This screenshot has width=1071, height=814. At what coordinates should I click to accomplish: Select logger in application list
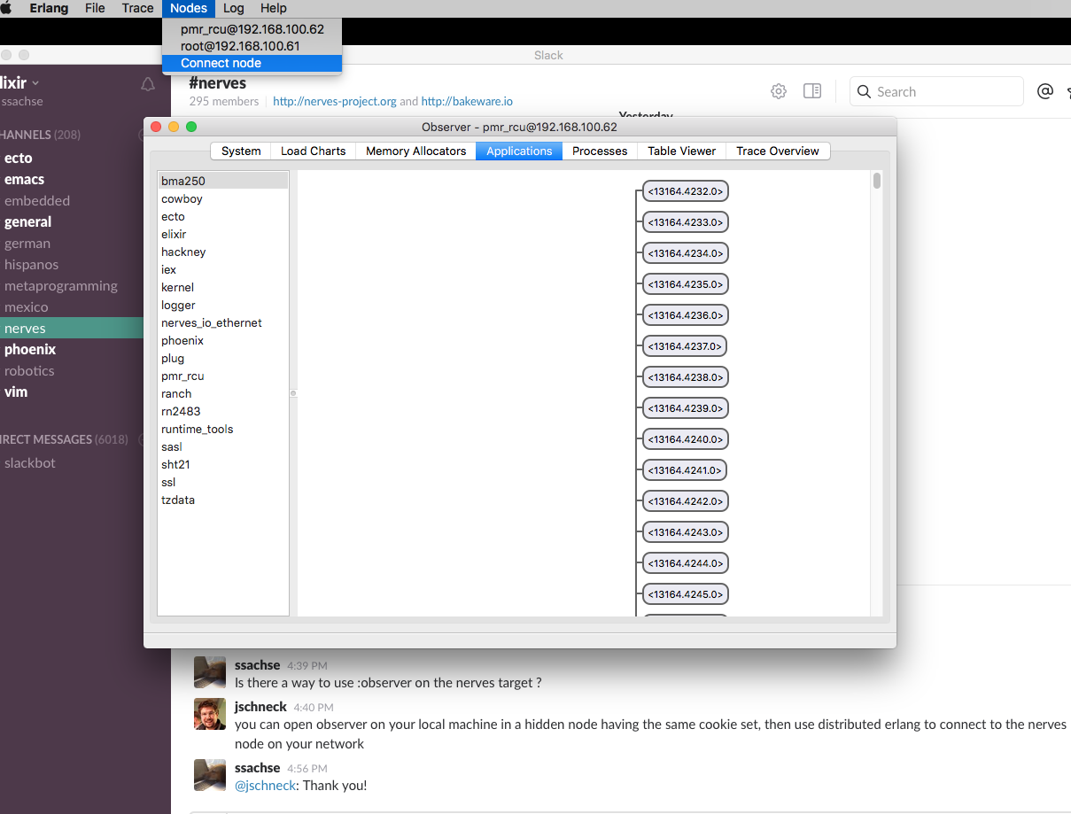(223, 305)
